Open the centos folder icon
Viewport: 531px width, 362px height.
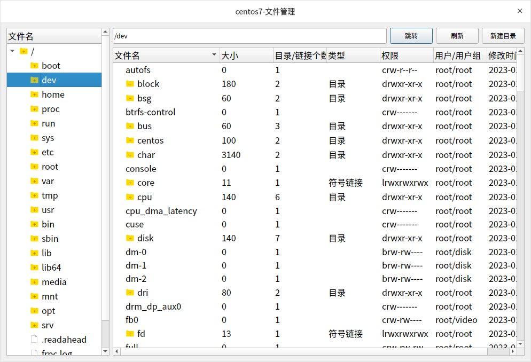(130, 140)
